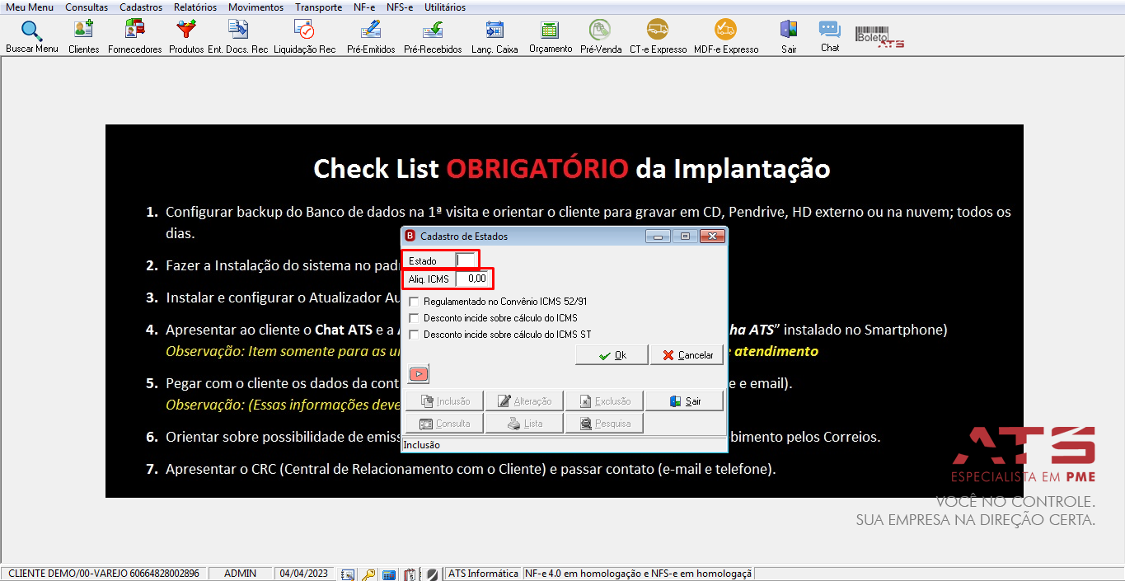Click the key icon in status bar
This screenshot has height=581, width=1125.
pos(368,574)
